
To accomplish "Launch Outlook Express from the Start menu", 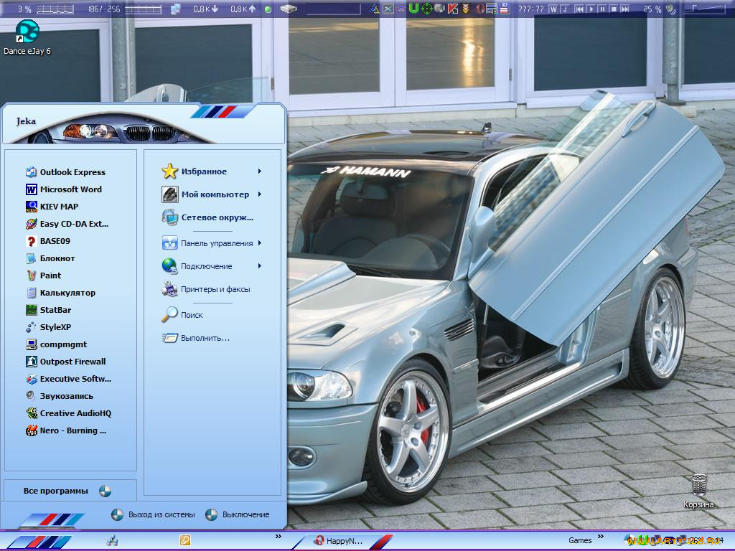I will (x=65, y=172).
